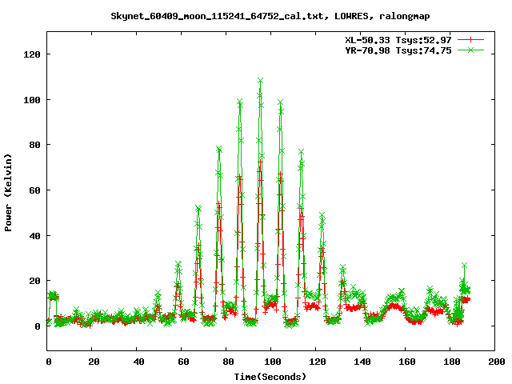512x384 pixels.
Task: Click the red legend line sample
Action: (470, 40)
